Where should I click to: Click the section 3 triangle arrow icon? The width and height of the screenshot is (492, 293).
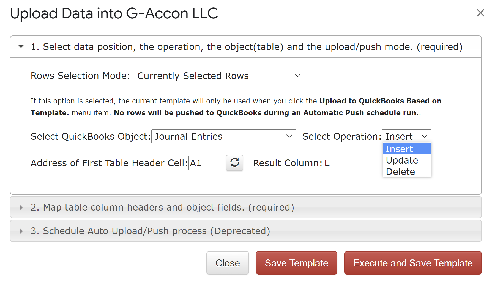(x=21, y=231)
